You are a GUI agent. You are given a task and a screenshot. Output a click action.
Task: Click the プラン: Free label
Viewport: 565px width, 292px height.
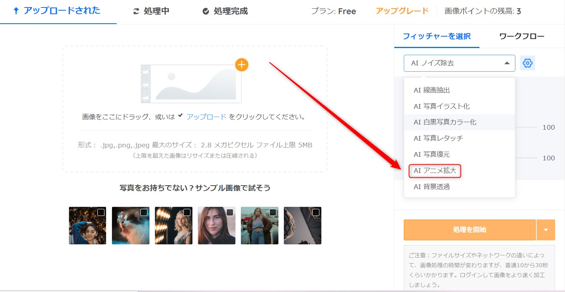click(x=334, y=11)
